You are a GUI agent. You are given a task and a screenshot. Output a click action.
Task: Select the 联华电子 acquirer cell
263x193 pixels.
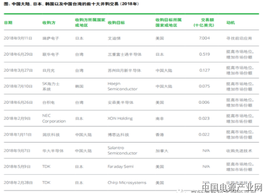[x=51, y=54]
